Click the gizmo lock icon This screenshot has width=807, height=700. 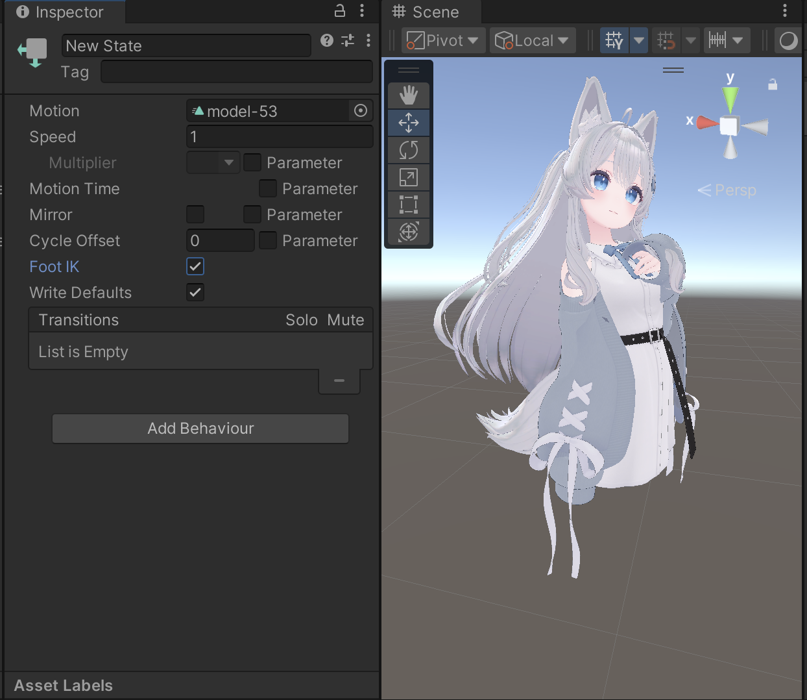pyautogui.click(x=773, y=84)
